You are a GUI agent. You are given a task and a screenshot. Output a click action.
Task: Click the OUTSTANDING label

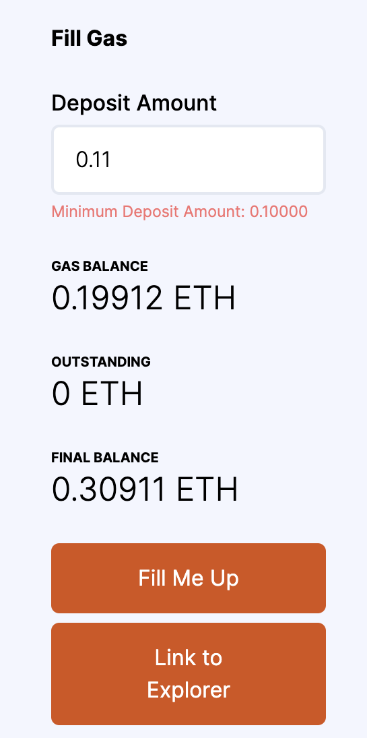pyautogui.click(x=101, y=362)
